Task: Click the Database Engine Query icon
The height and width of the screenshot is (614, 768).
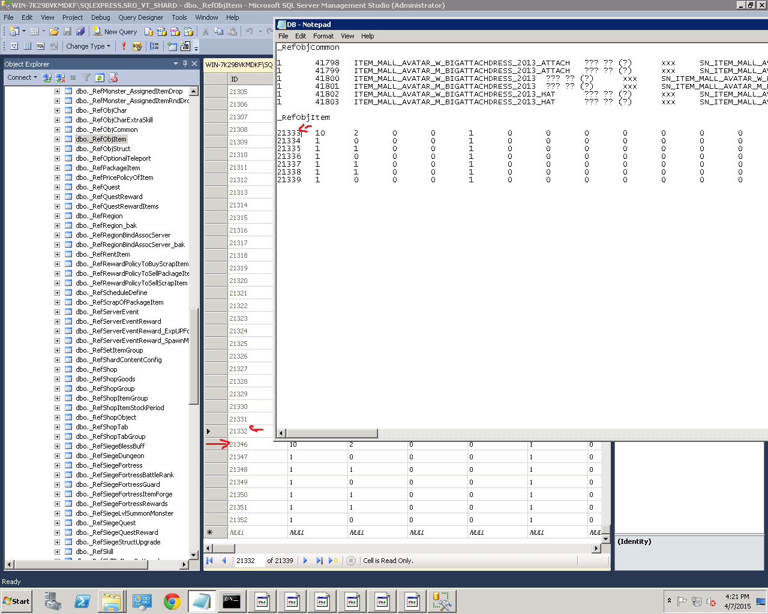Action: (x=149, y=32)
